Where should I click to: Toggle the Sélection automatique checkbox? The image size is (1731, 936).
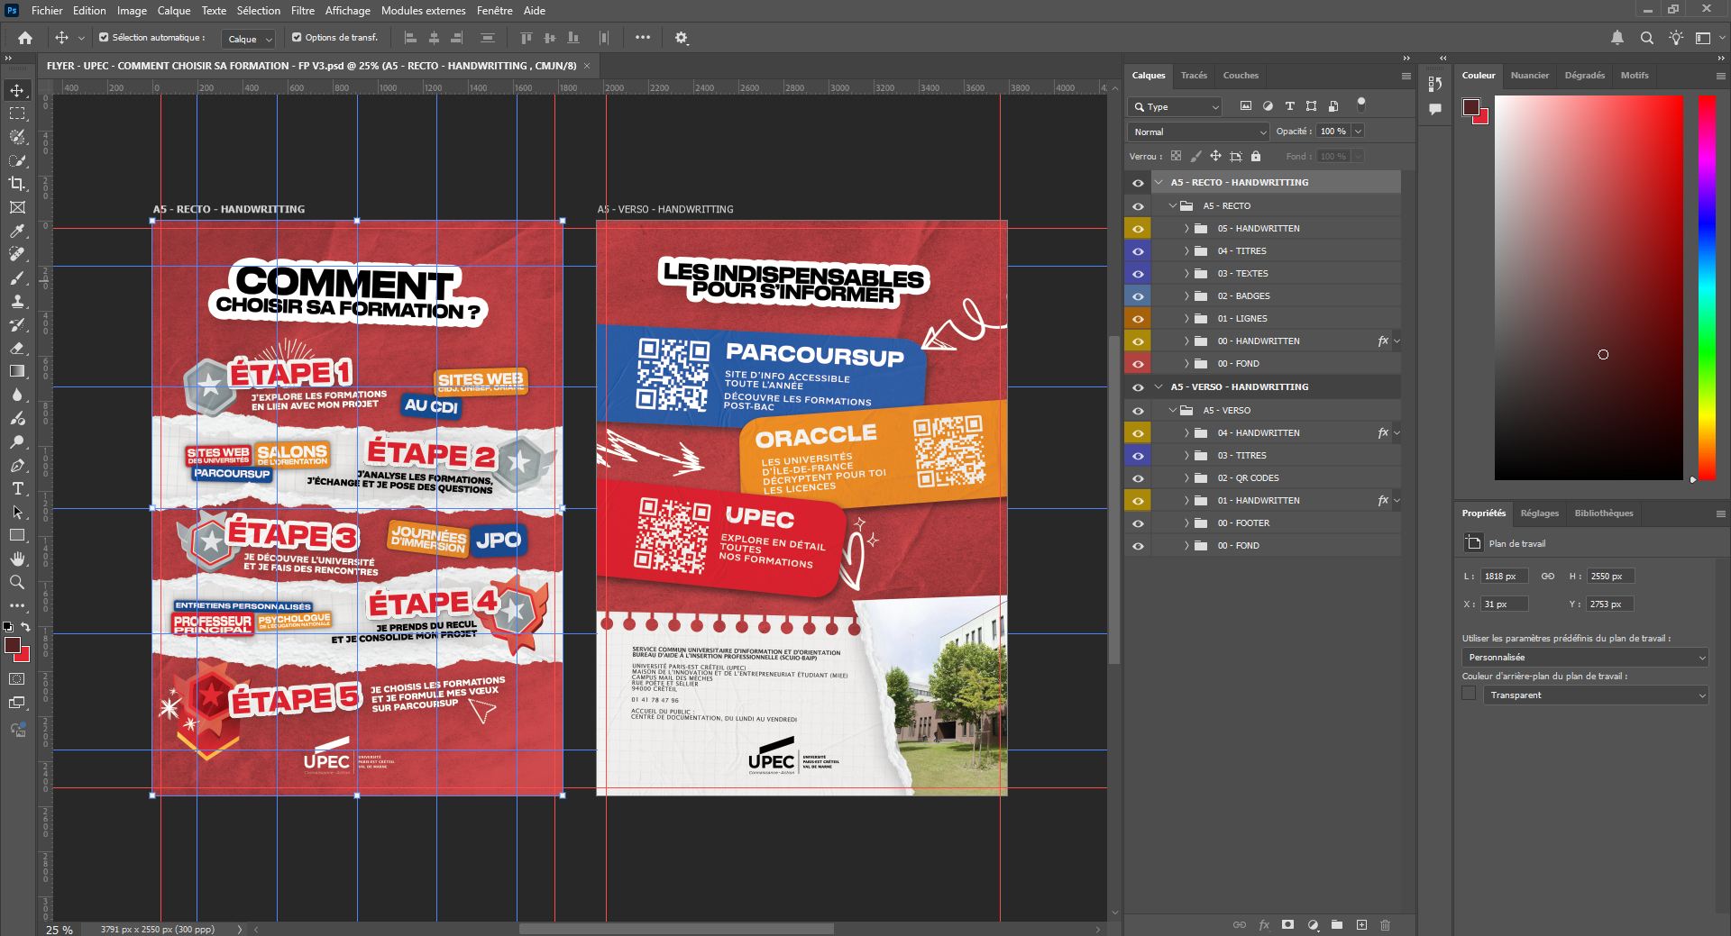104,38
